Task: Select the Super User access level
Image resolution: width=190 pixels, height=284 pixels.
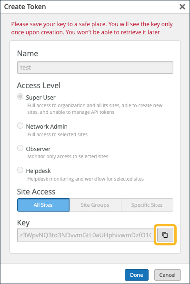Action: click(x=20, y=97)
